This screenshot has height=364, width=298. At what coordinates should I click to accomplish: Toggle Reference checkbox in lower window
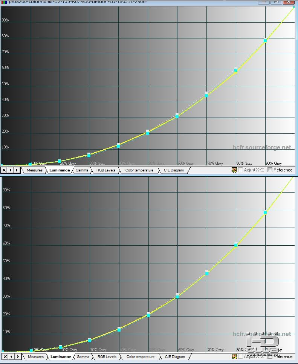[270, 356]
